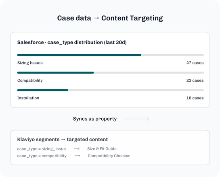220x177 pixels.
Task: Click the Installation progress bar
Action: point(111,91)
